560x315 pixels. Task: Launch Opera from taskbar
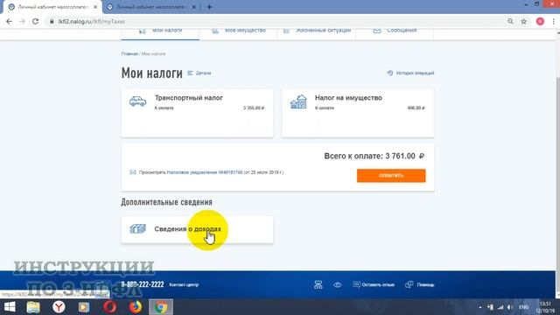[x=110, y=307]
